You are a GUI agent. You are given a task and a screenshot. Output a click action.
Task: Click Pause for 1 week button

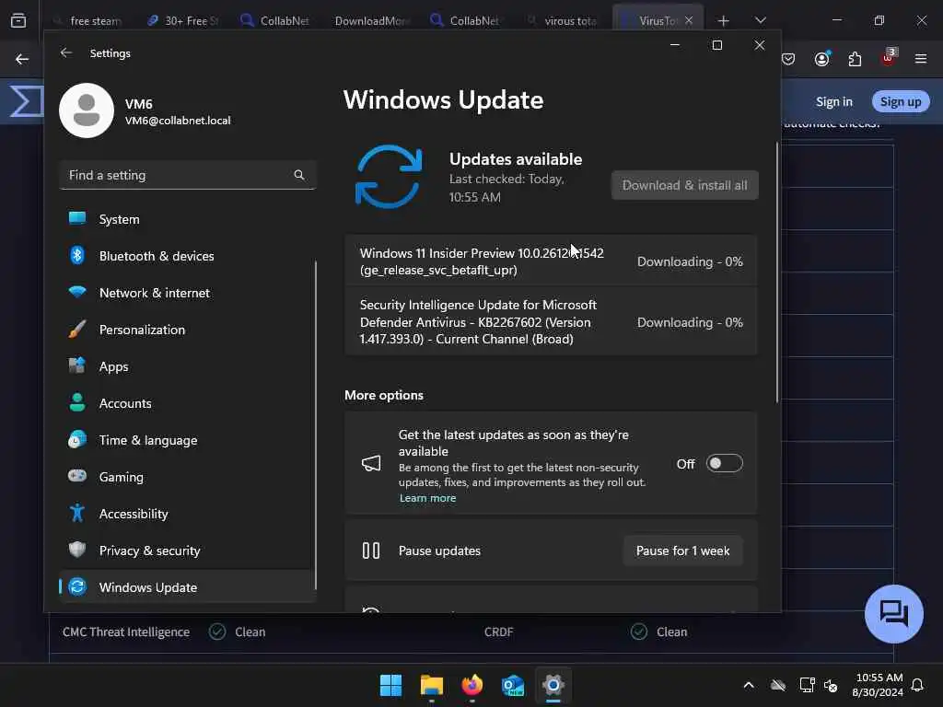[x=682, y=551]
